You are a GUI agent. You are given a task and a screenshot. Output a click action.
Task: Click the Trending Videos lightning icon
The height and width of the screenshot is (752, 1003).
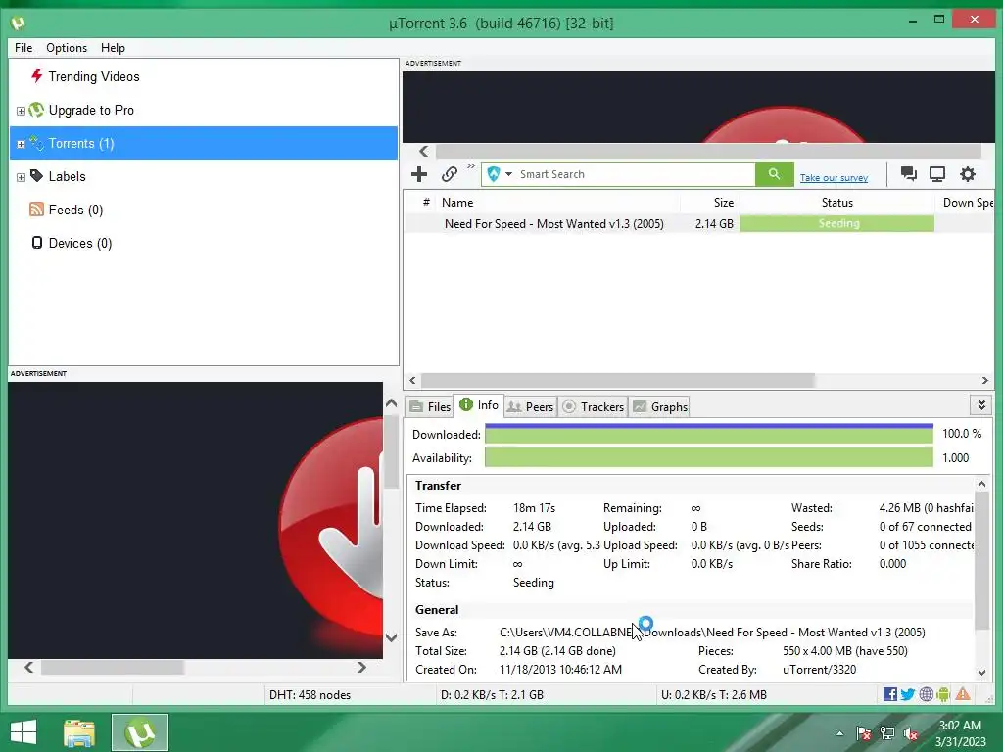pos(36,76)
